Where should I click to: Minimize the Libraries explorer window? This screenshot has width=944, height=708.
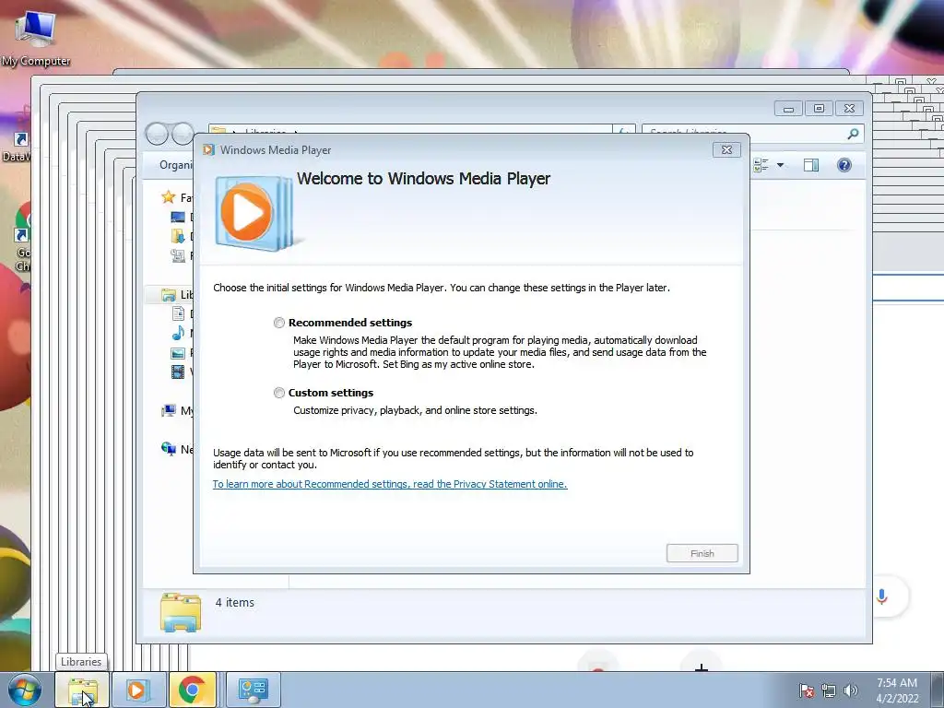tap(789, 109)
